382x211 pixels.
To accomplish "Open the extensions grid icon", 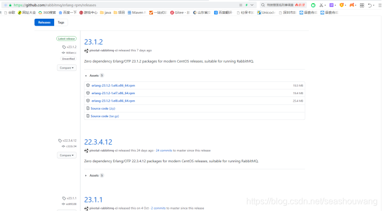I will pyautogui.click(x=362, y=5).
